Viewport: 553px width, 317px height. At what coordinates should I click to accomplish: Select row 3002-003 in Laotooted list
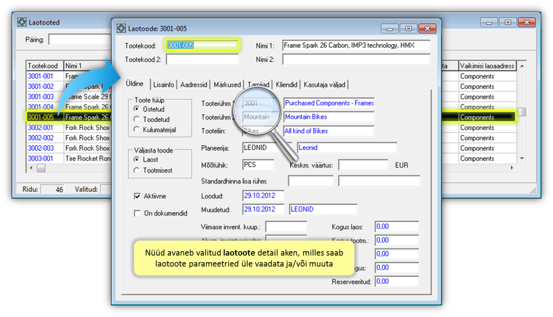tap(69, 148)
